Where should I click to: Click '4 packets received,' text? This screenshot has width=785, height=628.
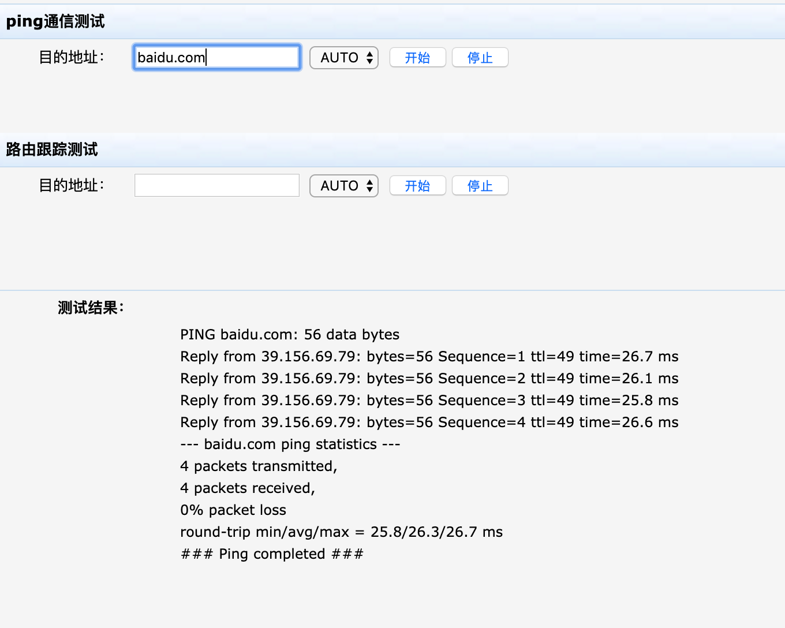coord(248,488)
